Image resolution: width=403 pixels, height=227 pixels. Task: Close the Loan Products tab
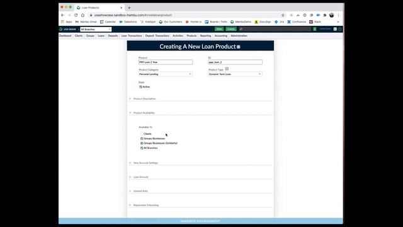(x=122, y=8)
